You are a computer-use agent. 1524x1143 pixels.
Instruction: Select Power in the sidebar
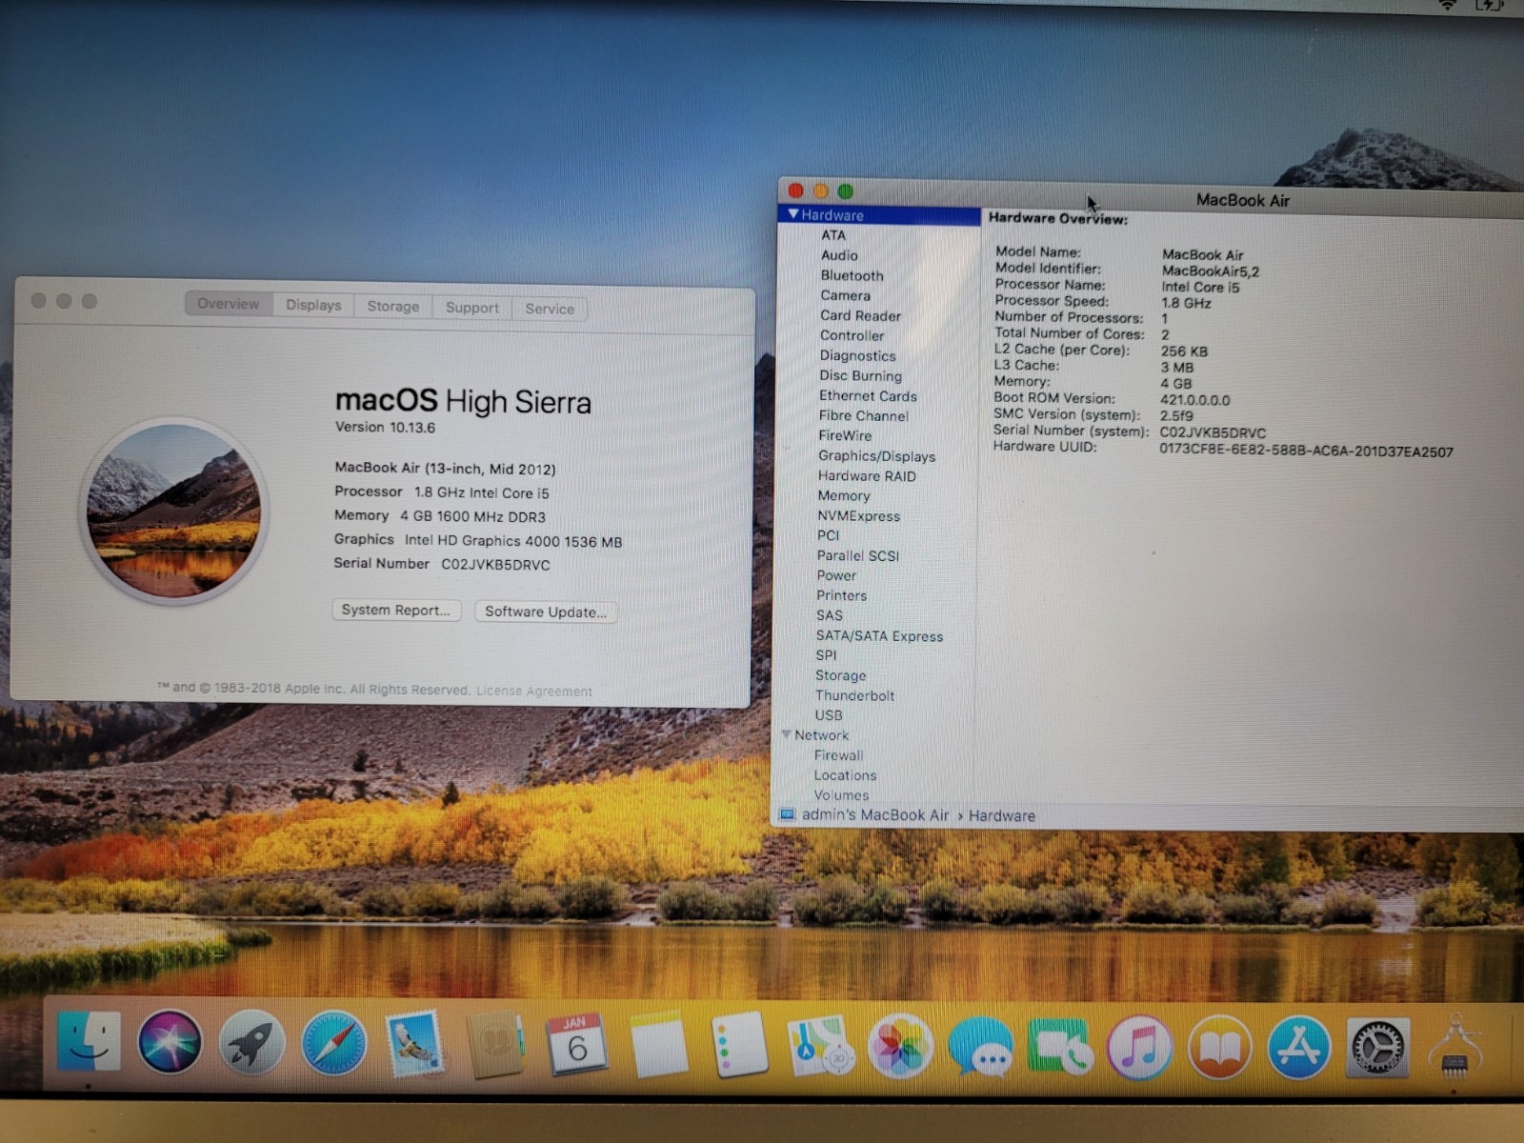coord(836,575)
